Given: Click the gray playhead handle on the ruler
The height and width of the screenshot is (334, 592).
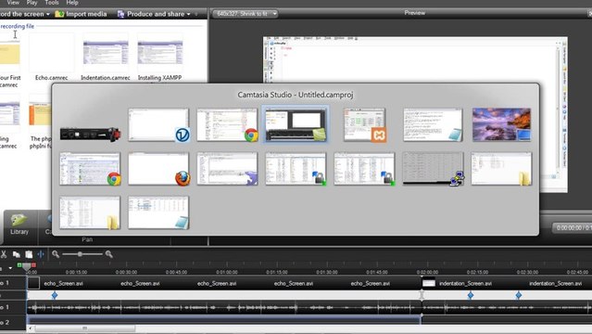Looking at the screenshot, I should [27, 266].
